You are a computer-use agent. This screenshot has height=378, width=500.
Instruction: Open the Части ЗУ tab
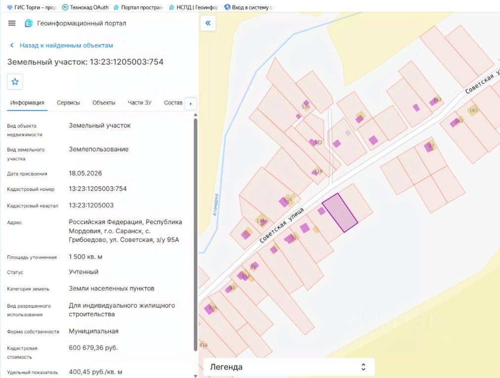139,103
